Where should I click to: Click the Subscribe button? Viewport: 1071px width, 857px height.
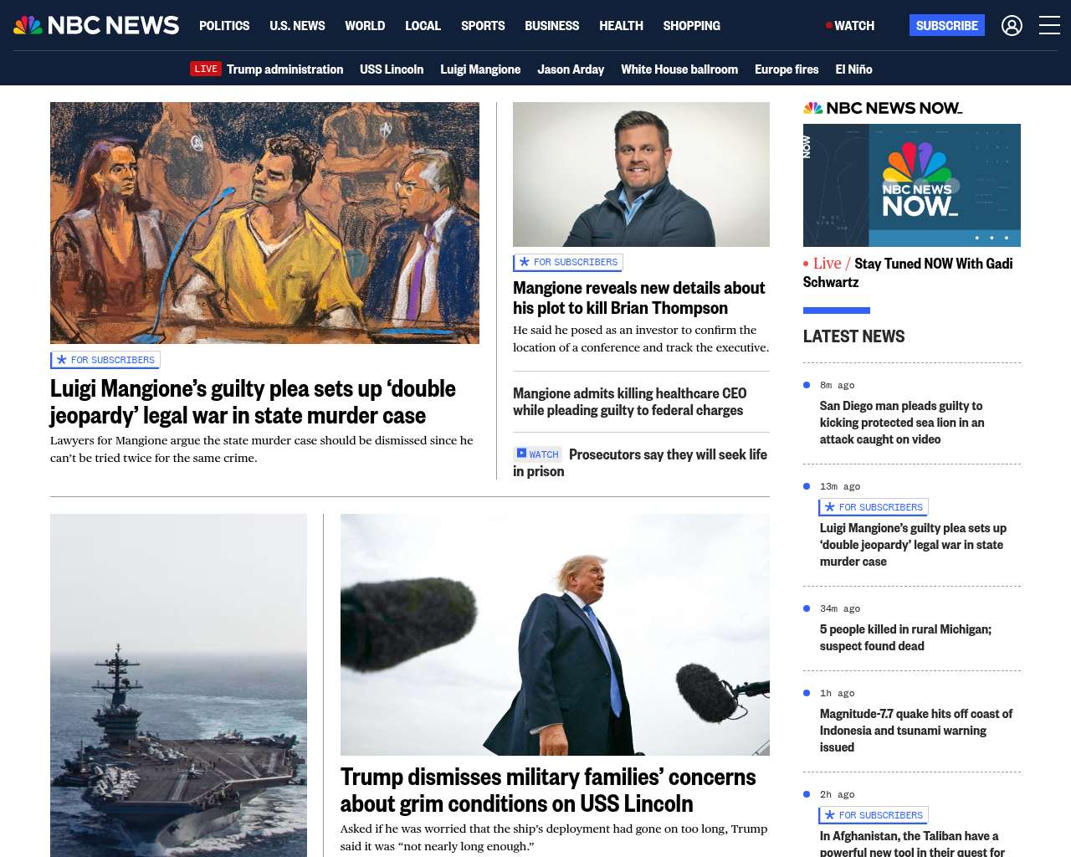[947, 26]
